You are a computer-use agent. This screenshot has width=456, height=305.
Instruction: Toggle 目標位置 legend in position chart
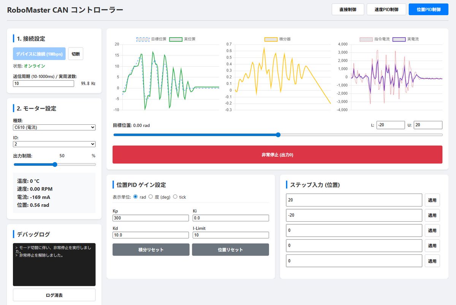coord(151,39)
